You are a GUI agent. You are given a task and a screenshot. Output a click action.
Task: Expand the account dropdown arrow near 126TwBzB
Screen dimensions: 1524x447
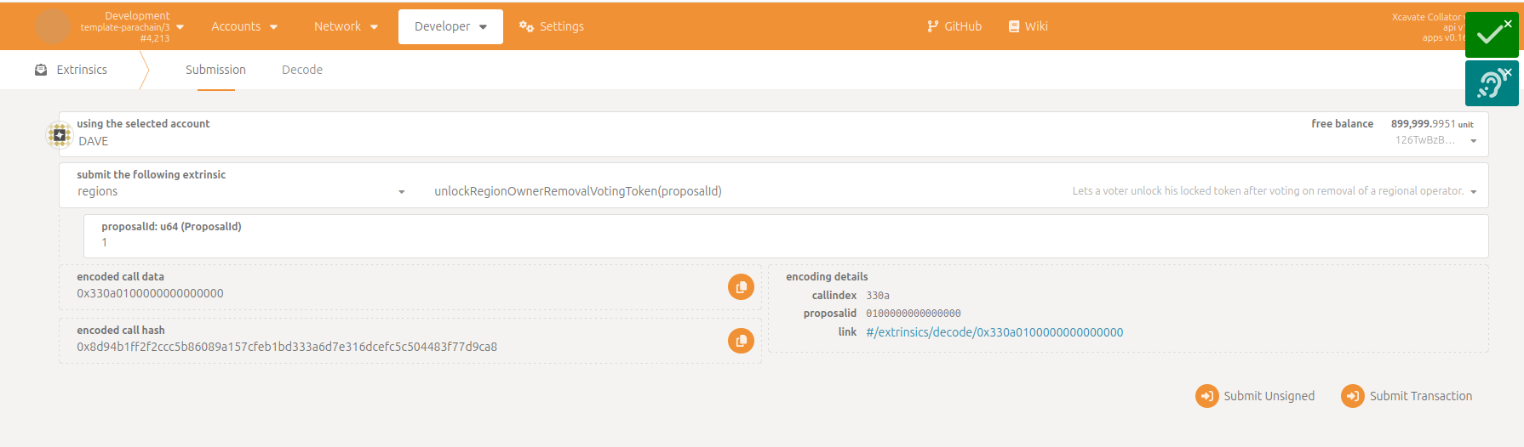1474,141
